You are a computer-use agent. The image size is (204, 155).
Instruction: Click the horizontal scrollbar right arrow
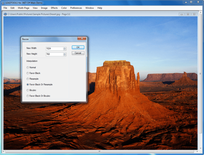pos(197,152)
